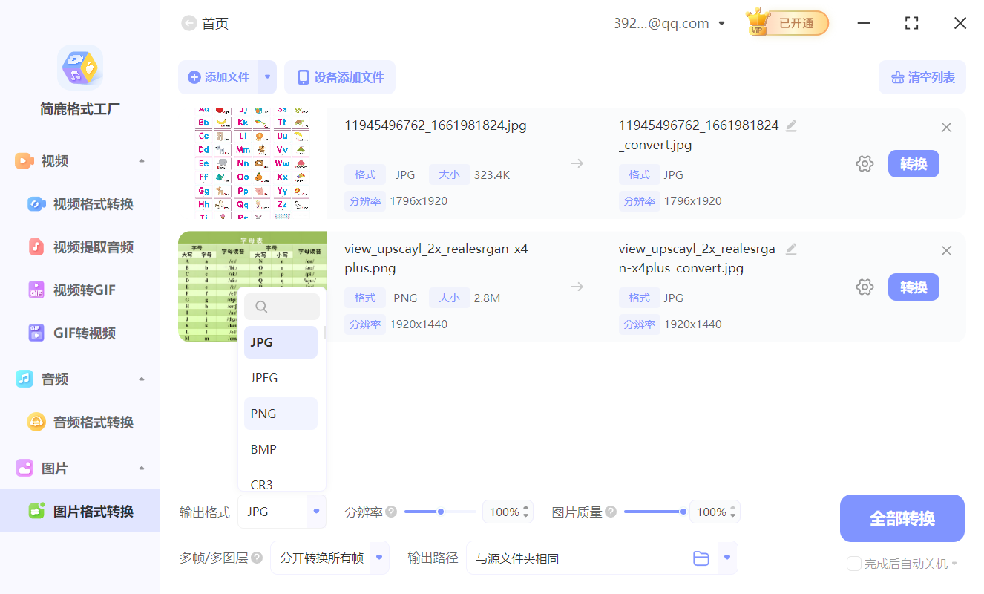Expand the account email dropdown
The image size is (984, 594).
(721, 23)
